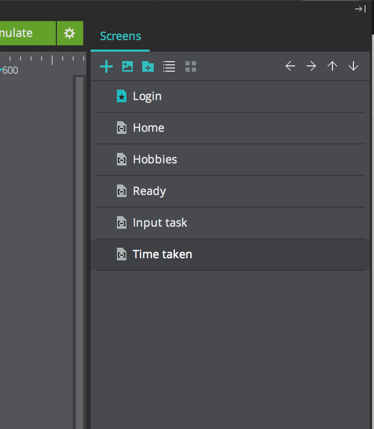Collapse the panel with top-right arrow

point(360,9)
